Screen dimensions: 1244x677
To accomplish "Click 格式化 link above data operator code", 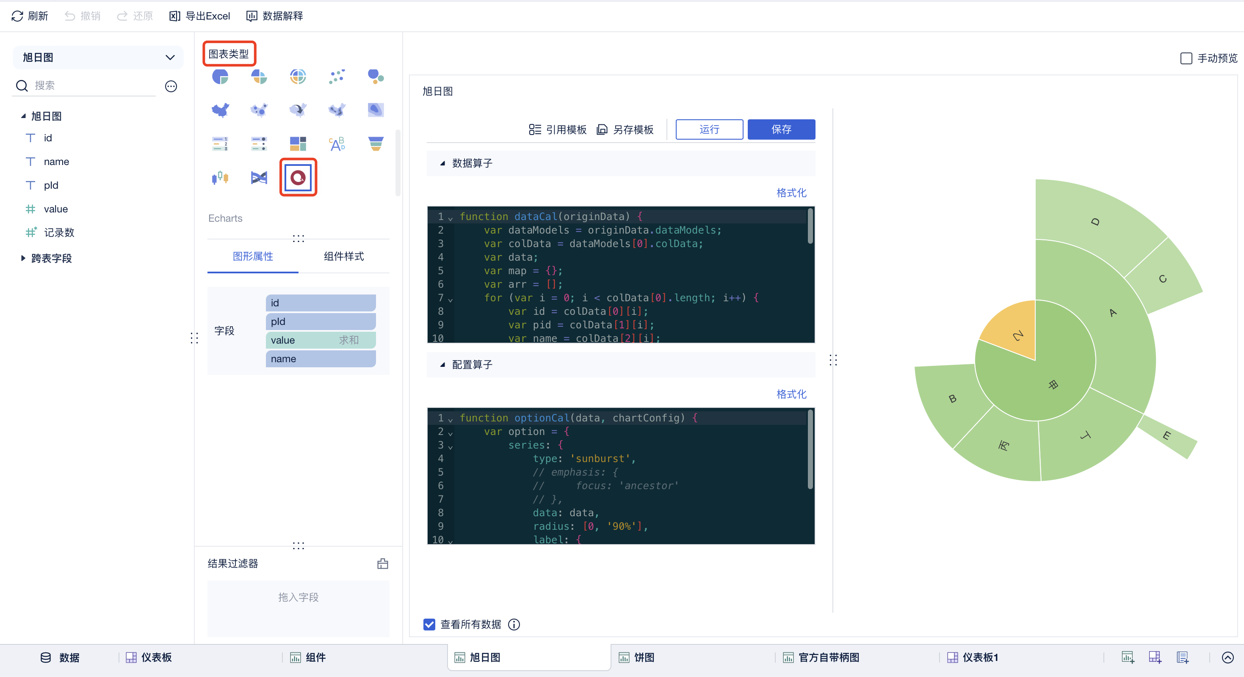I will pos(791,193).
